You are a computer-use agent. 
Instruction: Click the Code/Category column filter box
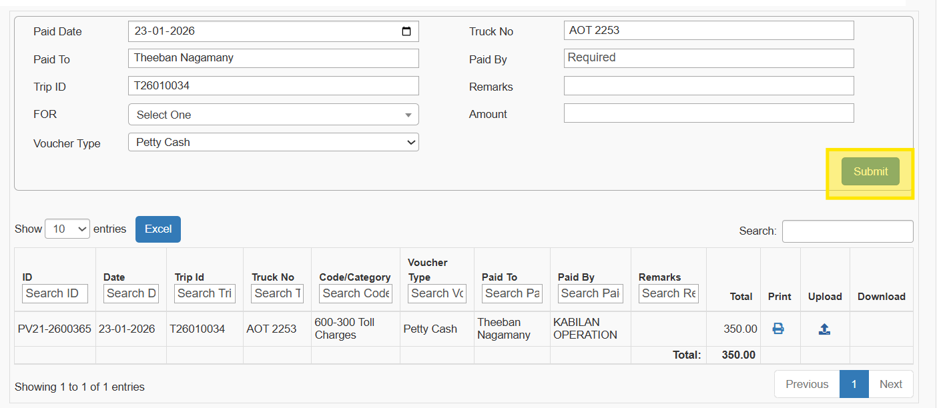click(x=356, y=293)
